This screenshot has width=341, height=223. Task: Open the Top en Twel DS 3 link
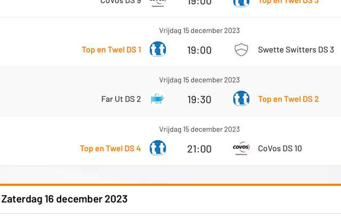[x=288, y=2]
